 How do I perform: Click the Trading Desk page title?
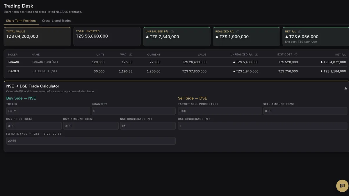(x=18, y=6)
